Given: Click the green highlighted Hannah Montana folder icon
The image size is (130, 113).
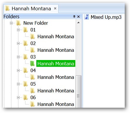Looking at the screenshot, I should click(32, 64).
